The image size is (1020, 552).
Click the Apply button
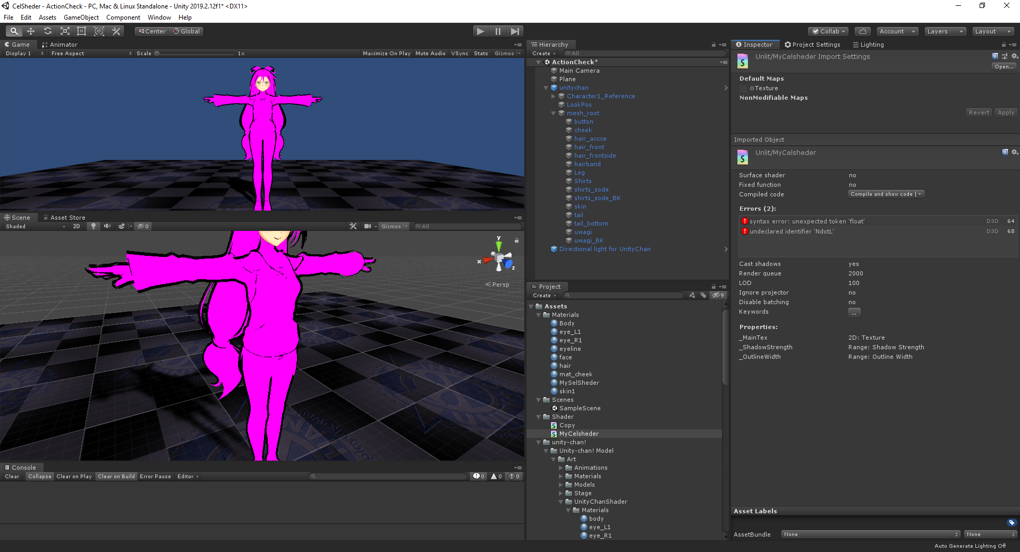pos(1006,113)
